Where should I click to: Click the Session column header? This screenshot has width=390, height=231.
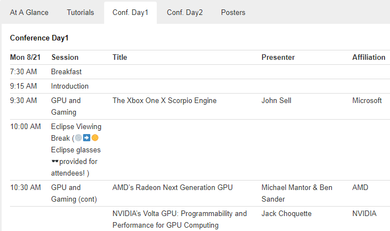click(x=65, y=57)
